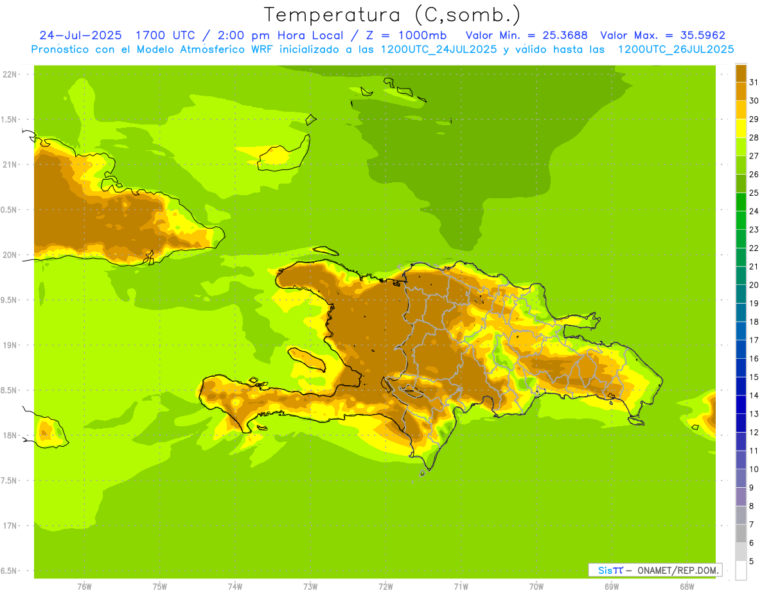Click the "75W" longitude axis label
Viewport: 771px width, 595px height.
pos(159,587)
